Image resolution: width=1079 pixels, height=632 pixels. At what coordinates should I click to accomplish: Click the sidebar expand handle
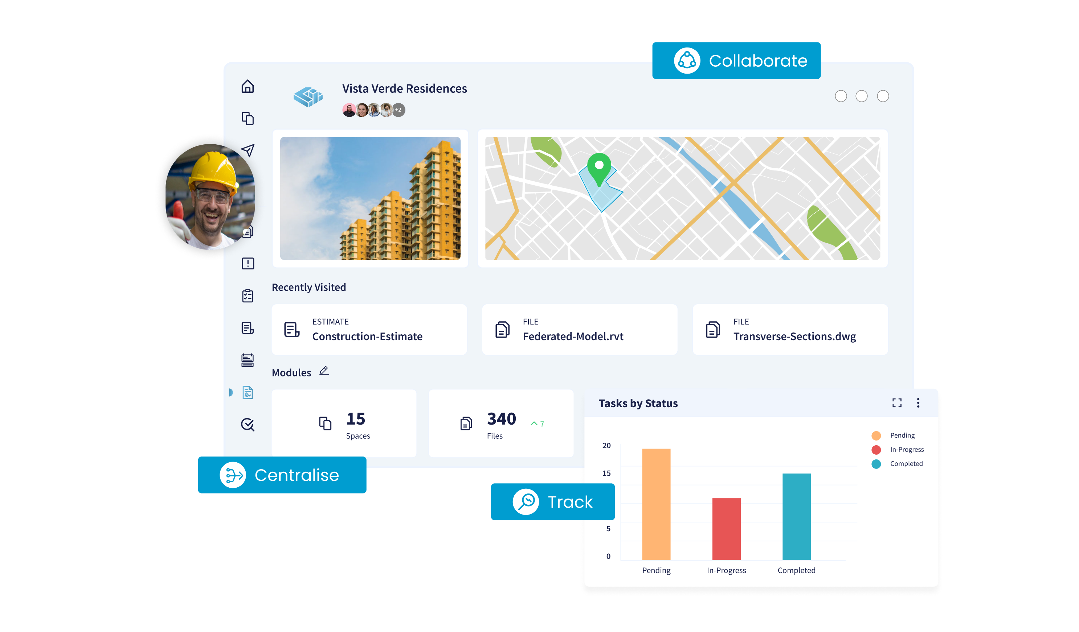tap(231, 392)
